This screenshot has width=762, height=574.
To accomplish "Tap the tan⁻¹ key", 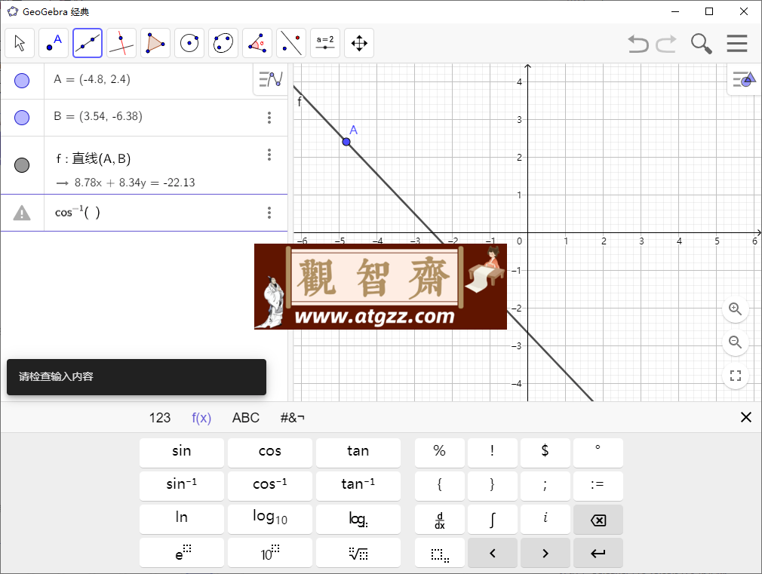I will [358, 485].
